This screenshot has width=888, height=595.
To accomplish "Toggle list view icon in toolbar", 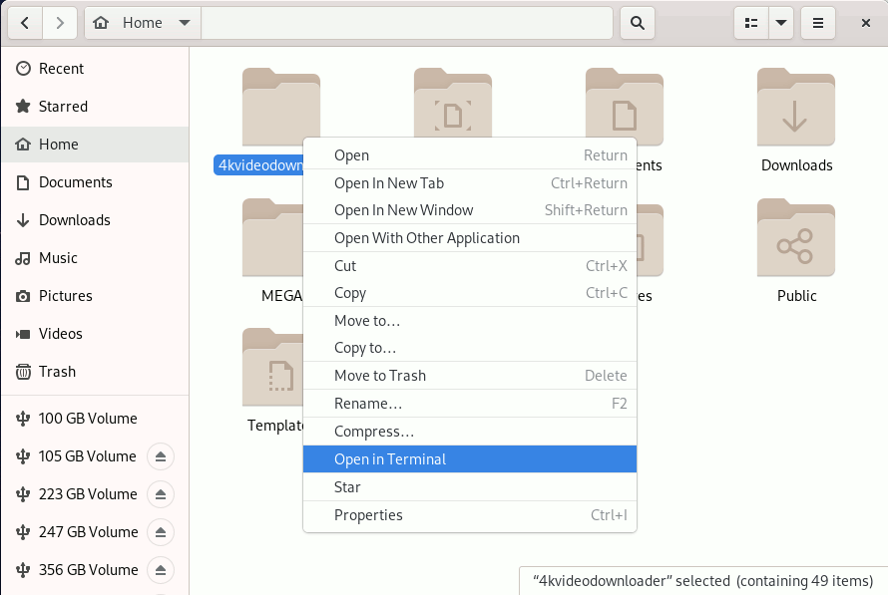I will [751, 23].
